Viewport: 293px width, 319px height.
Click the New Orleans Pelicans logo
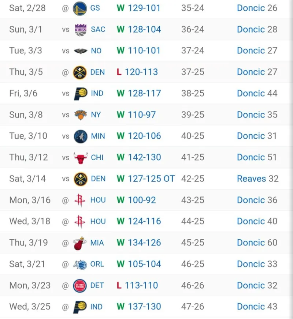[80, 50]
